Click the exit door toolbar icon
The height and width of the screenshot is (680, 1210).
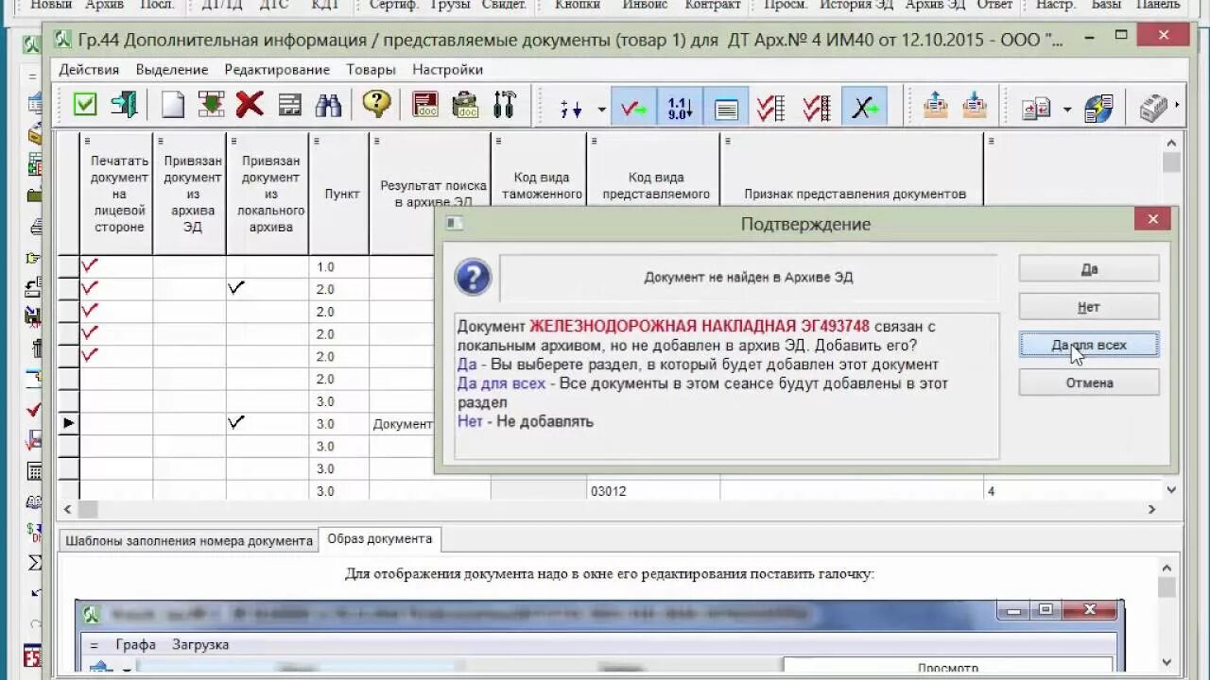pos(124,105)
